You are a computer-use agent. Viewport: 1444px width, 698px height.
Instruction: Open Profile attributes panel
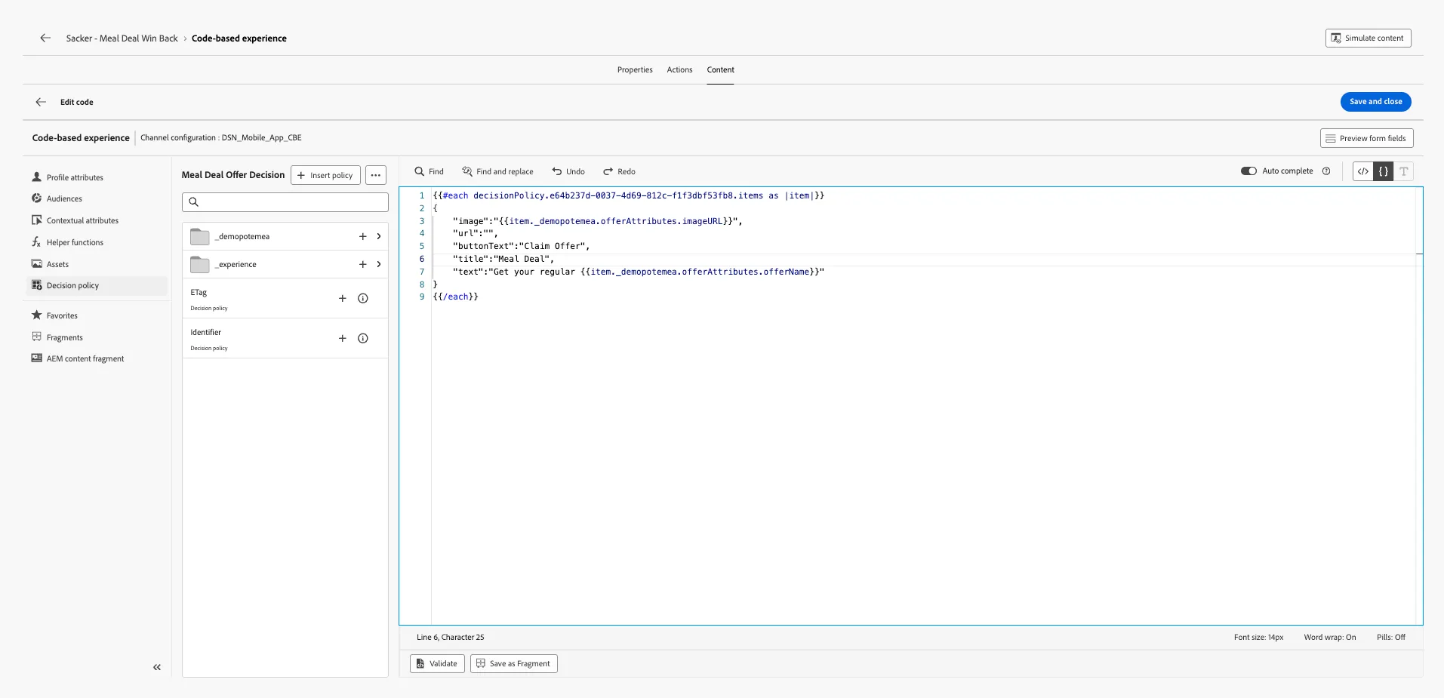point(75,177)
